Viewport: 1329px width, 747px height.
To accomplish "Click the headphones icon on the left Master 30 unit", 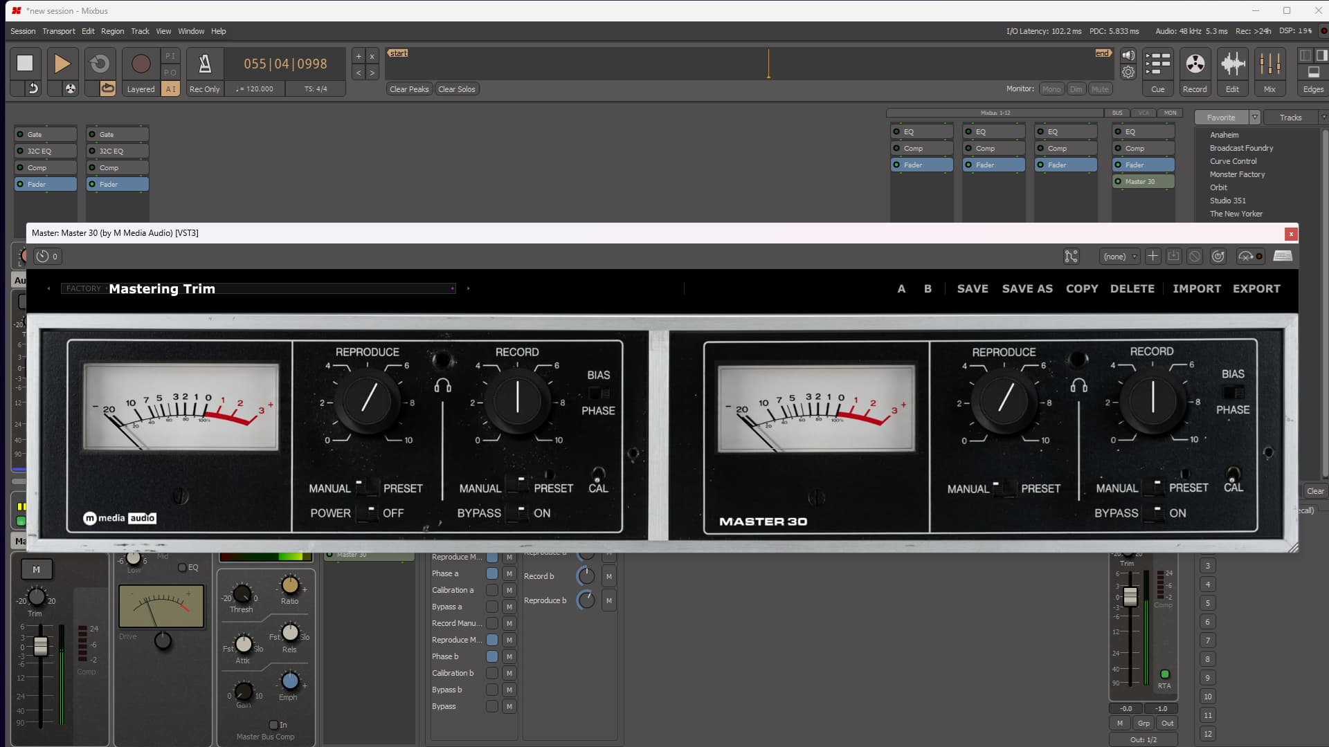I will tap(443, 385).
